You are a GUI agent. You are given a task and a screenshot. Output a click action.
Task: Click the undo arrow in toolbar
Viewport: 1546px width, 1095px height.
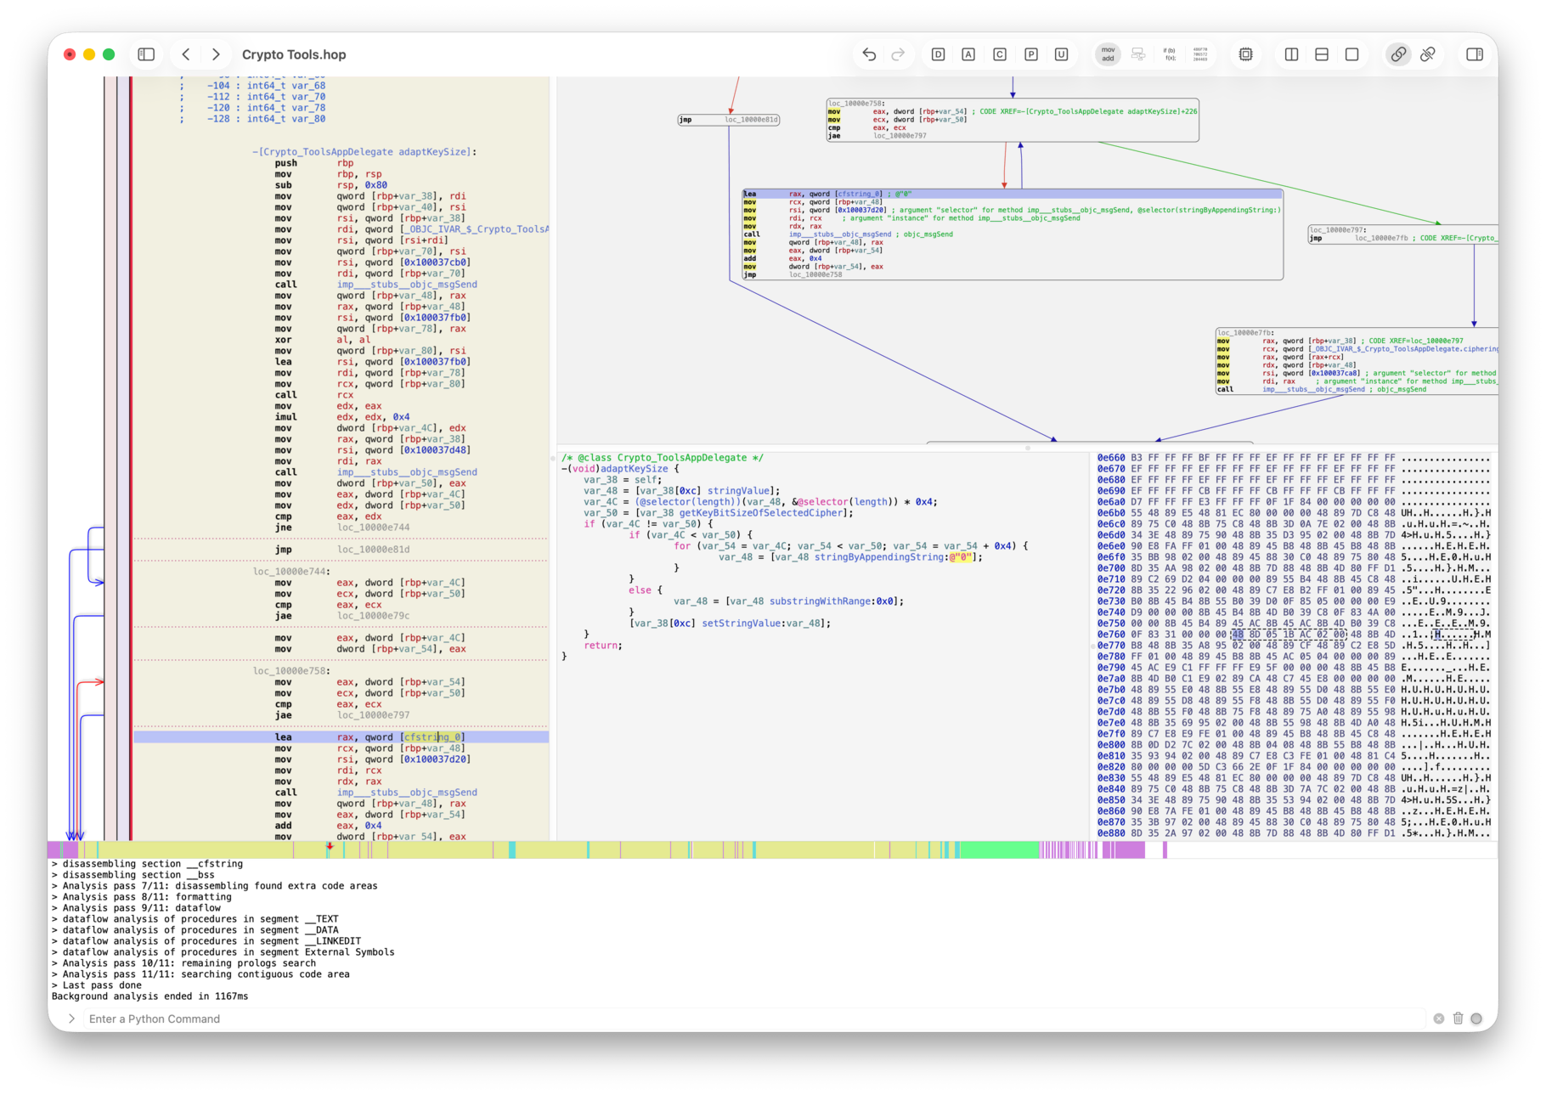click(x=869, y=54)
